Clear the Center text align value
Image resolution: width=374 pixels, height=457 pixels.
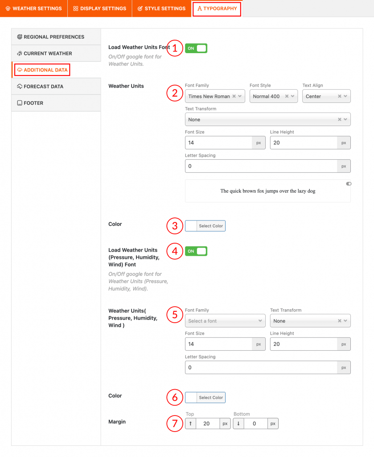point(339,96)
